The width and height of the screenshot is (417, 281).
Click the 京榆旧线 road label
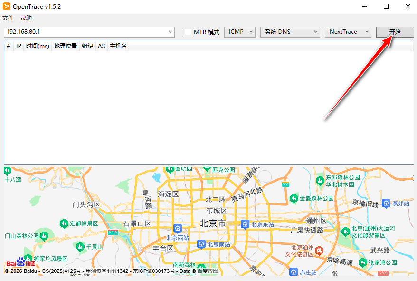point(365,203)
